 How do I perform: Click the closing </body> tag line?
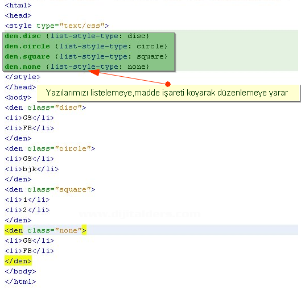[x=20, y=271]
